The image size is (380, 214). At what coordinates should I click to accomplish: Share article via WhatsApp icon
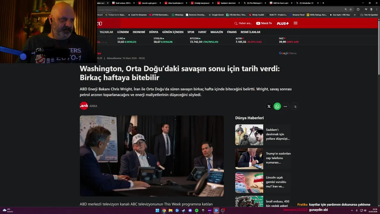point(277,106)
